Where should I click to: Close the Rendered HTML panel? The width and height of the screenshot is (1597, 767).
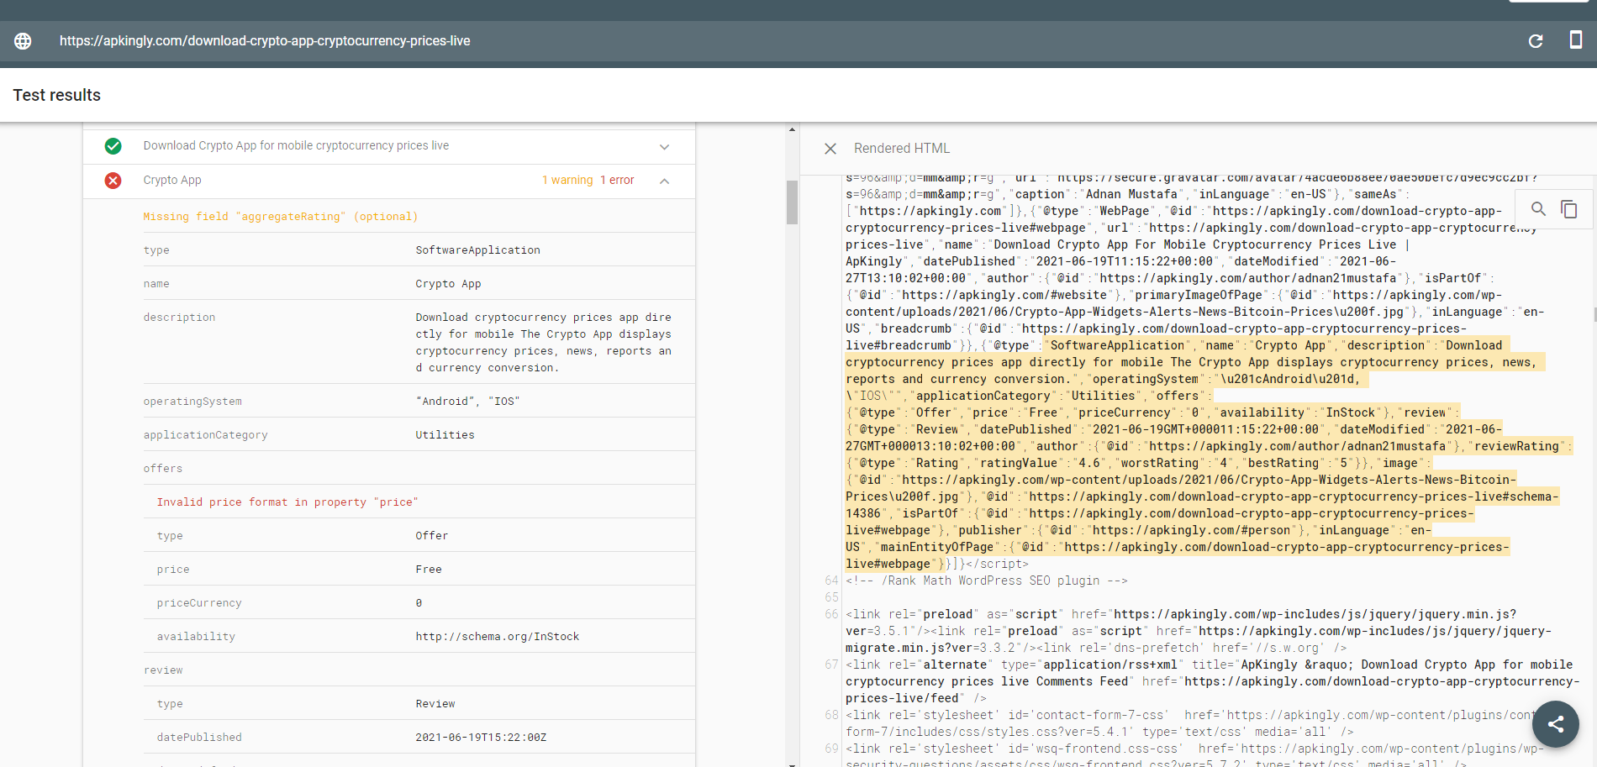(x=830, y=149)
